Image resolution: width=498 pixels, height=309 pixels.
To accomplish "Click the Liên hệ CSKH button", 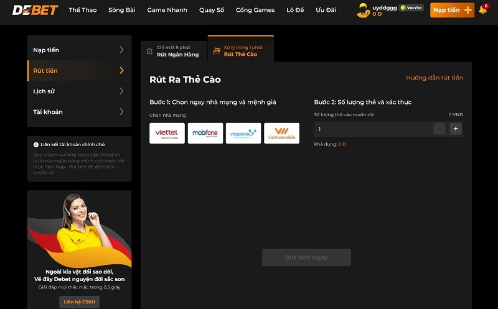I will (79, 302).
